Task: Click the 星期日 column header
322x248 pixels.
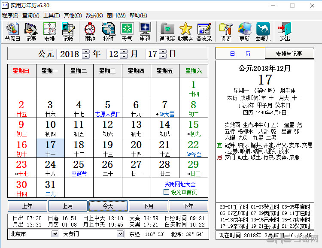Action: point(22,71)
